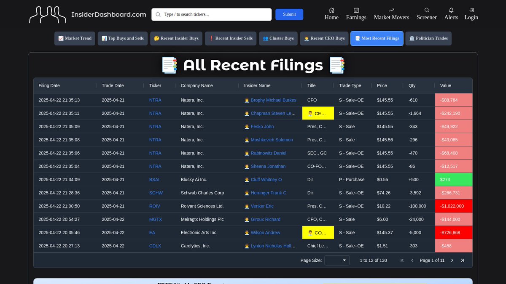Sort by Filing Date column header

(x=49, y=85)
